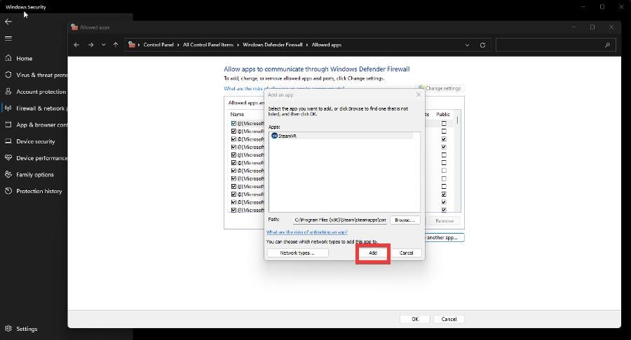This screenshot has height=340, width=631.
Task: Expand the address bar history dropdown
Action: point(467,45)
